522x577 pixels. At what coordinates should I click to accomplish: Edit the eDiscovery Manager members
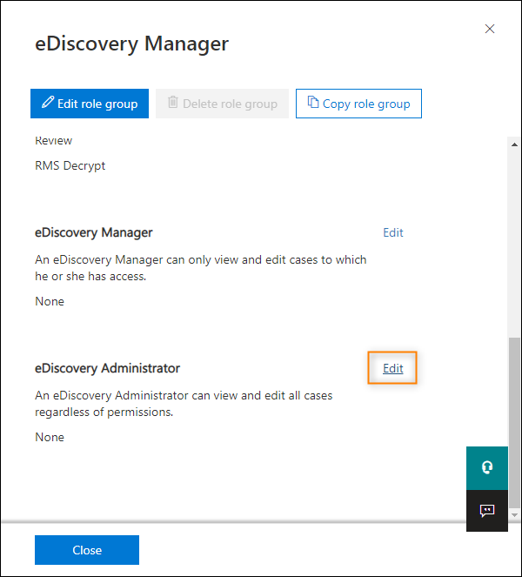click(x=393, y=232)
